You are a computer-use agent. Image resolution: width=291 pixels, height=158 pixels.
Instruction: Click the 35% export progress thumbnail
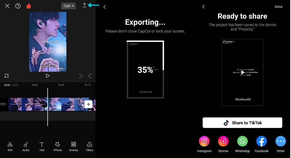145,70
